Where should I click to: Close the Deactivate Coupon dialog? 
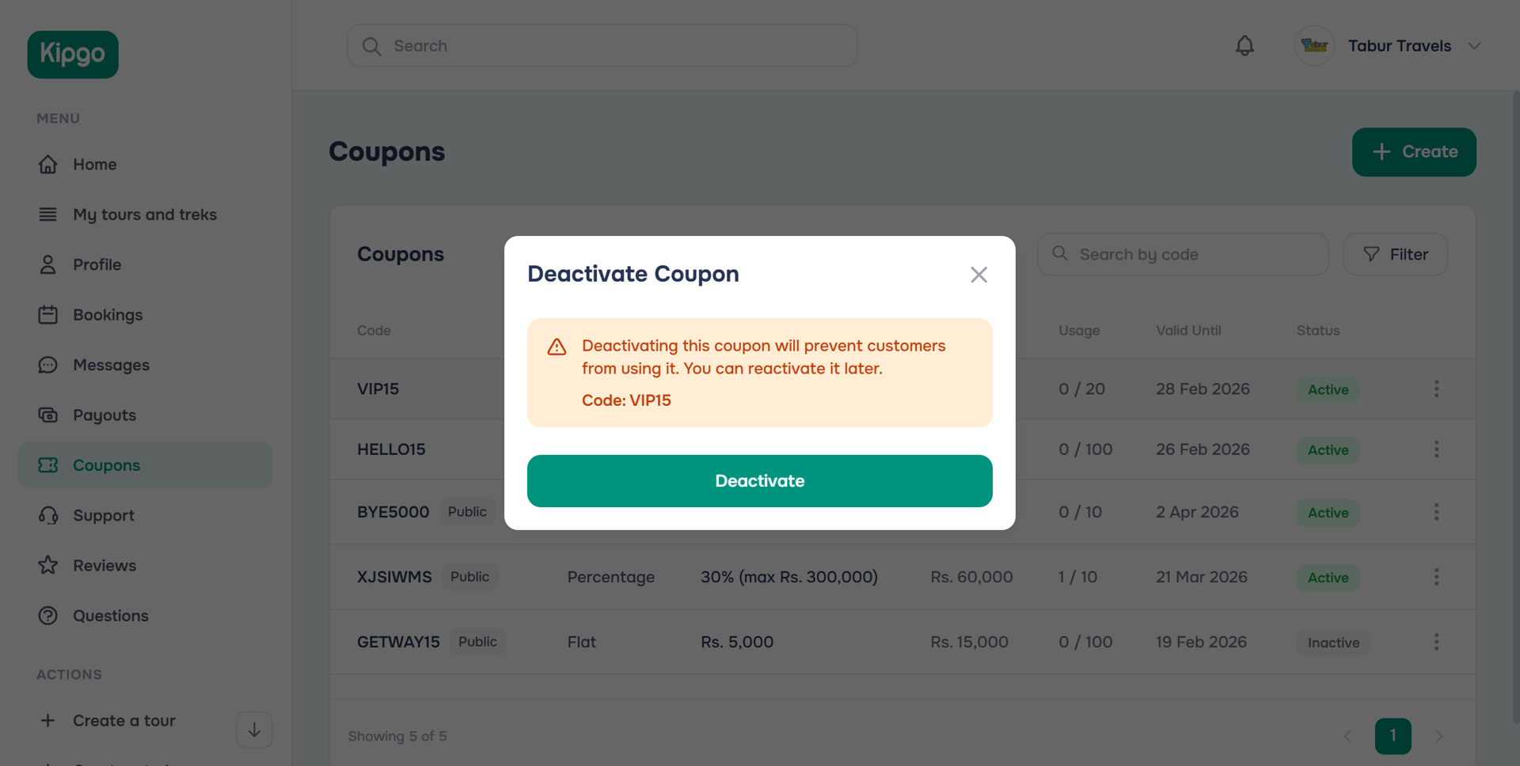978,275
